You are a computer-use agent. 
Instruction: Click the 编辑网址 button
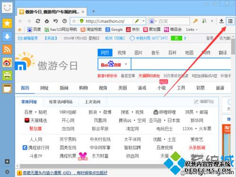[204, 102]
